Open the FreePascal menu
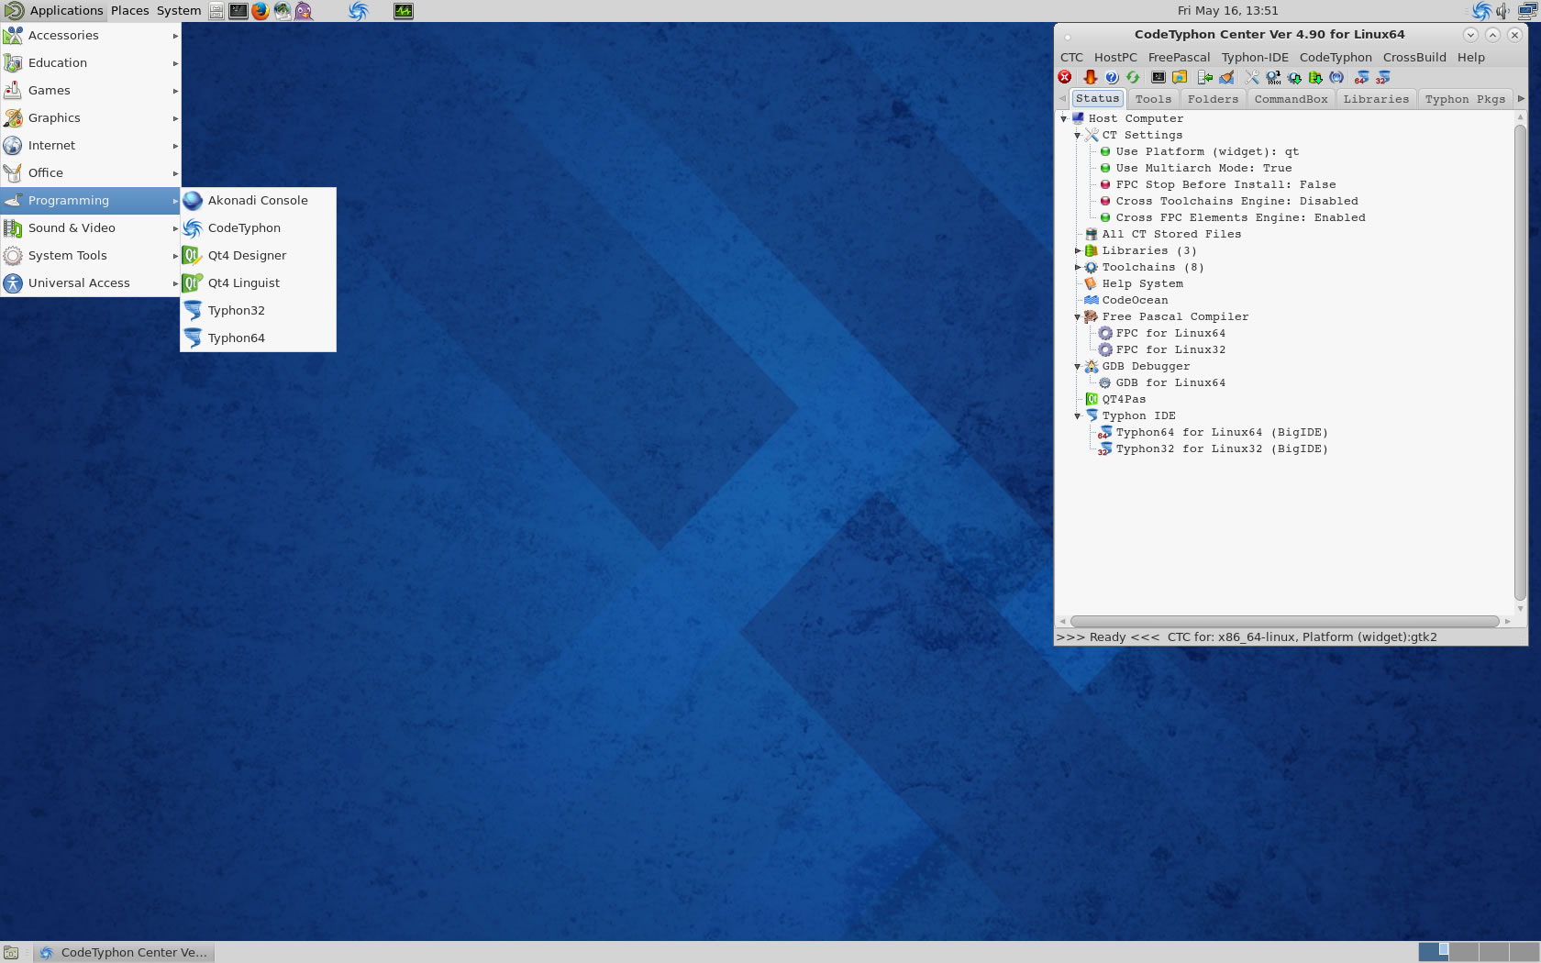This screenshot has height=963, width=1541. coord(1179,57)
